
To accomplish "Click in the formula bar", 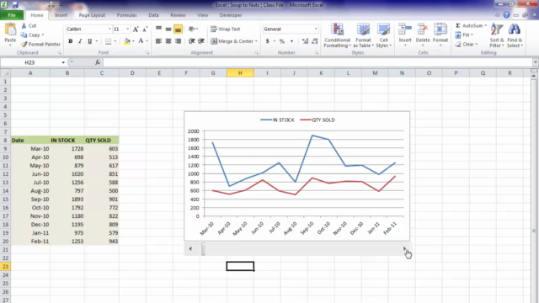I will tap(317, 62).
